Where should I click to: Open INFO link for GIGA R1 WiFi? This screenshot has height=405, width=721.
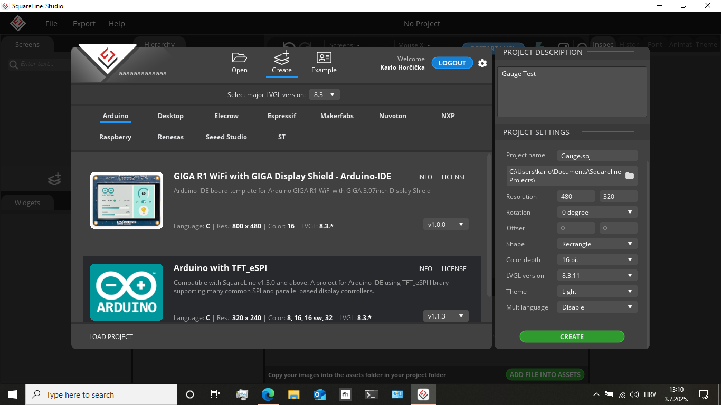pos(425,177)
